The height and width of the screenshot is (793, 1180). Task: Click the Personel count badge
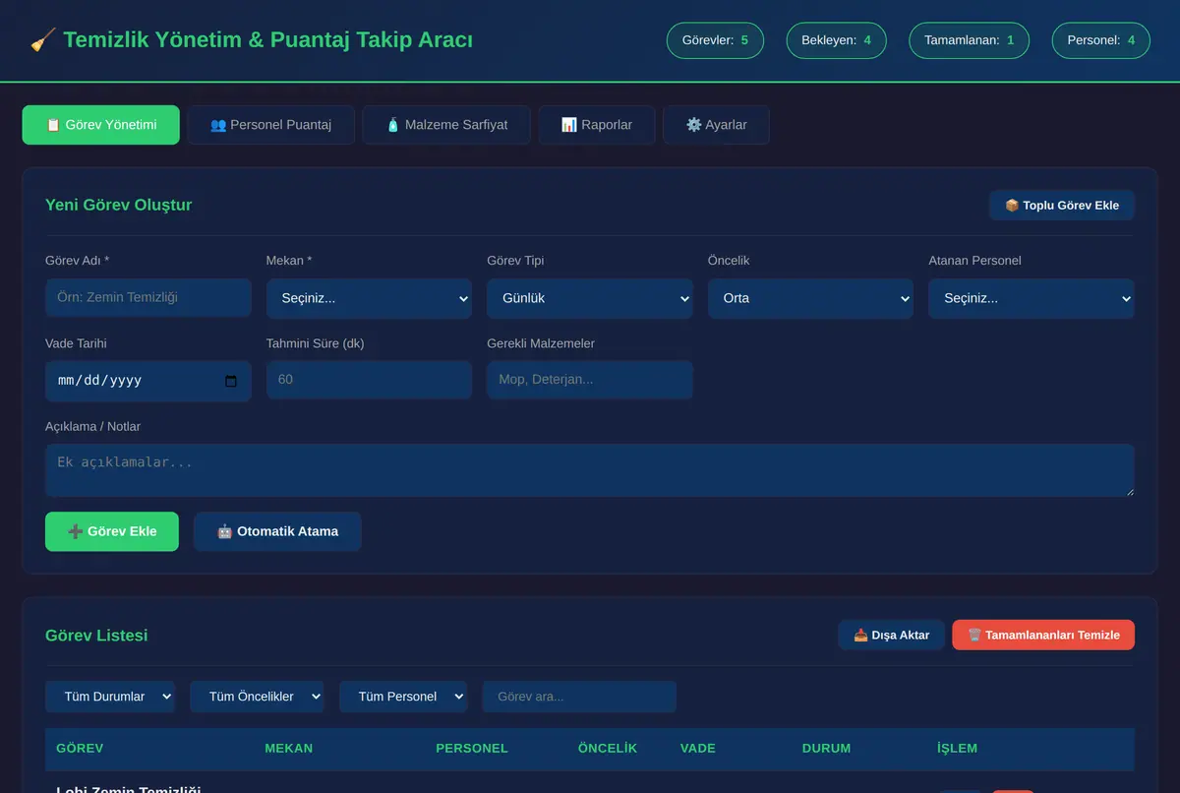(1101, 40)
